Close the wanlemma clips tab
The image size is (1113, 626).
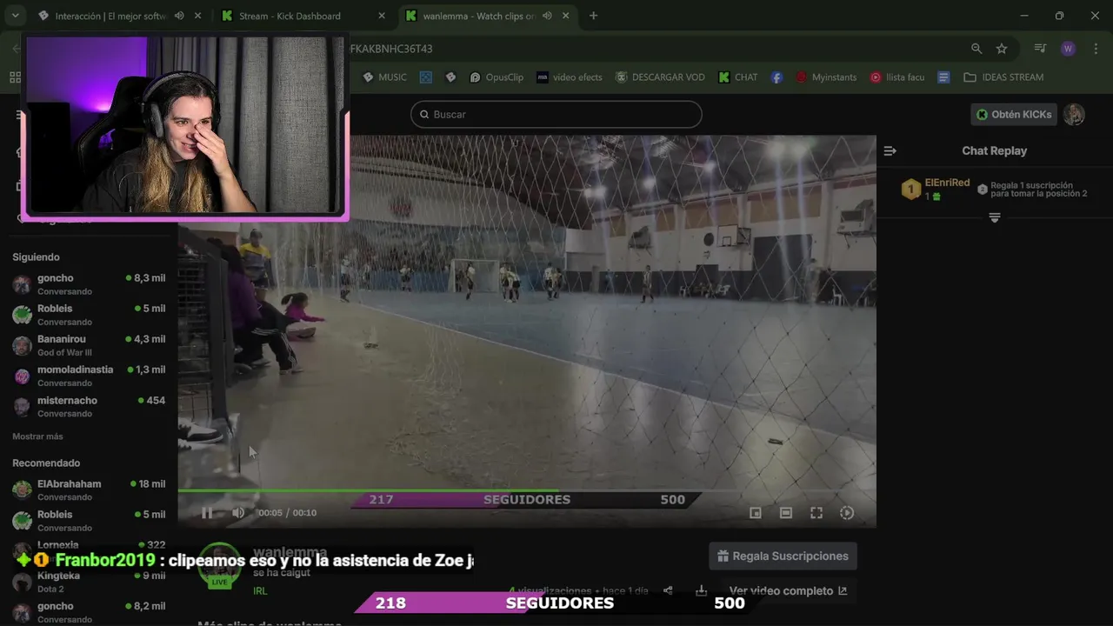point(565,16)
